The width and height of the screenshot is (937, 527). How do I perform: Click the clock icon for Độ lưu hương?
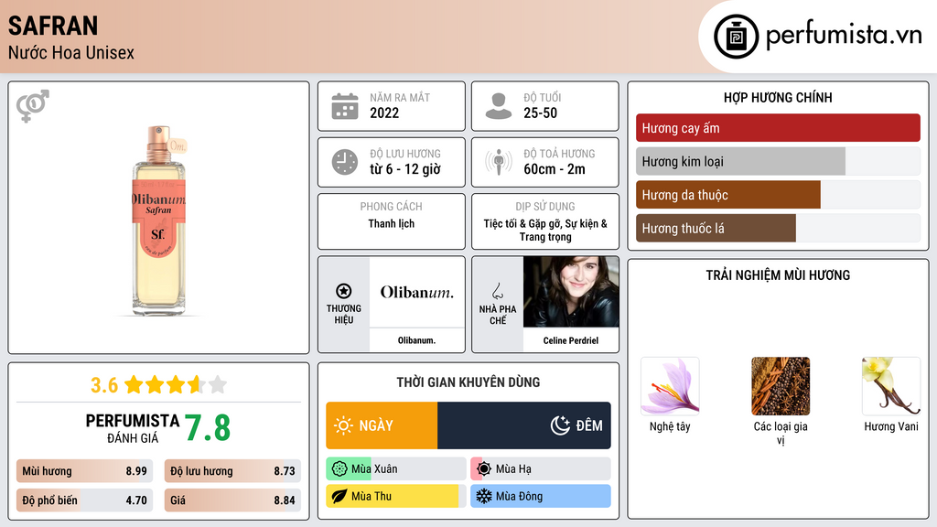tap(345, 162)
